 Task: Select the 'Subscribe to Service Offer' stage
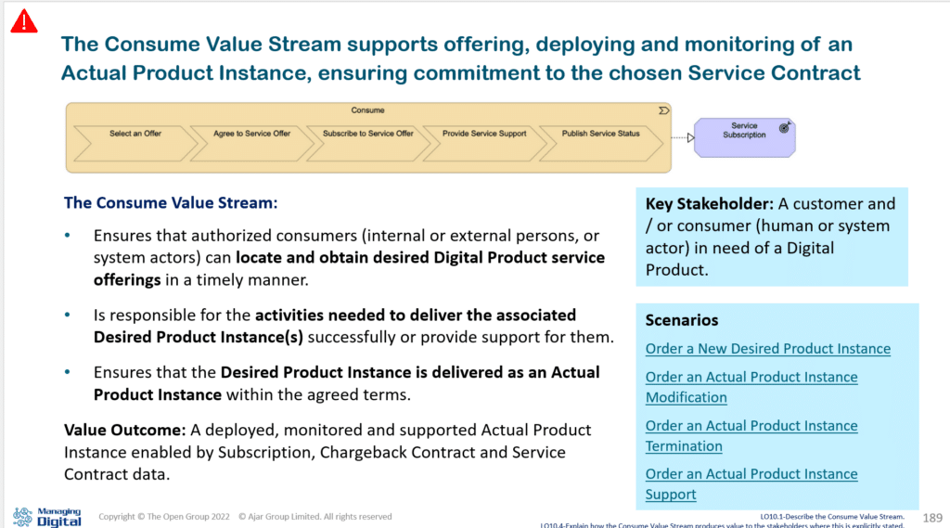pos(367,144)
